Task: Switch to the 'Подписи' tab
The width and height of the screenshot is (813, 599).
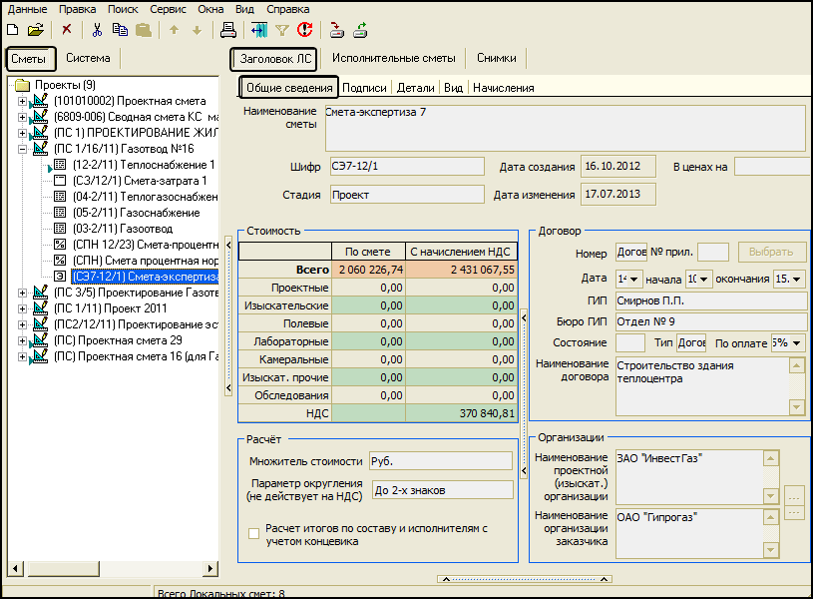Action: click(364, 88)
